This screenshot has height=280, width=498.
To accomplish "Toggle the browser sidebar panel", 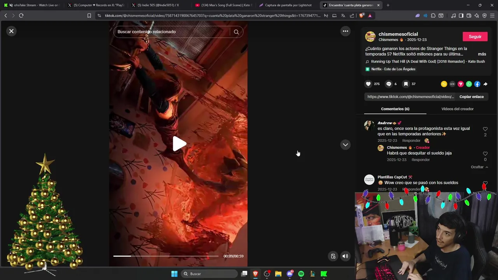I will [x=461, y=16].
